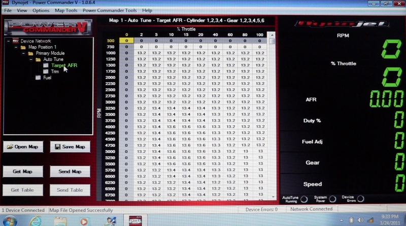The width and height of the screenshot is (406, 226).
Task: Click the Map Position 1 folder icon
Action: coord(23,47)
